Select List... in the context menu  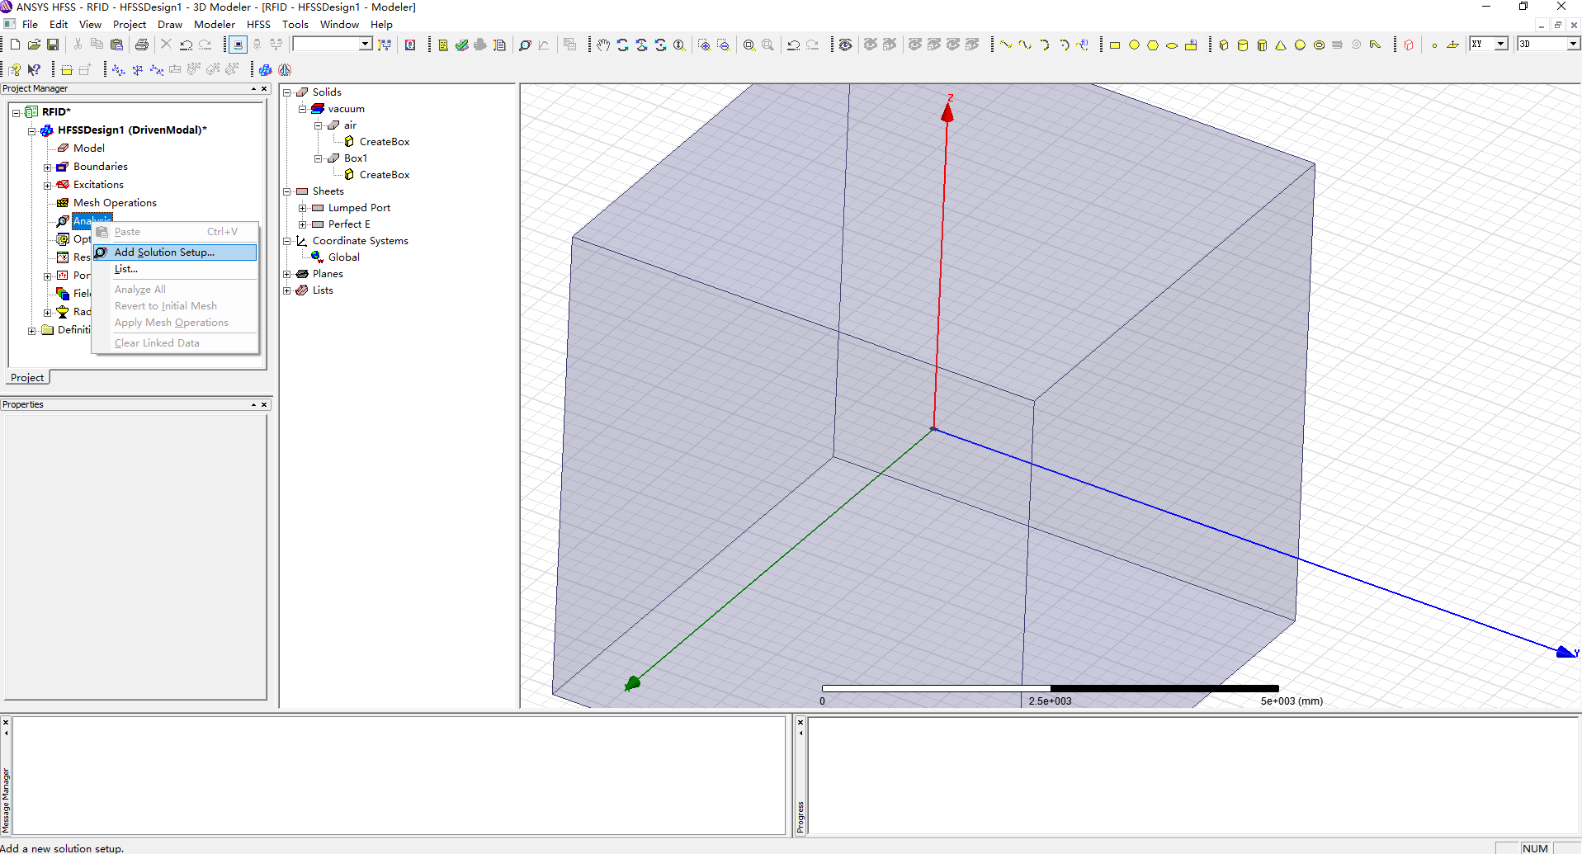126,269
